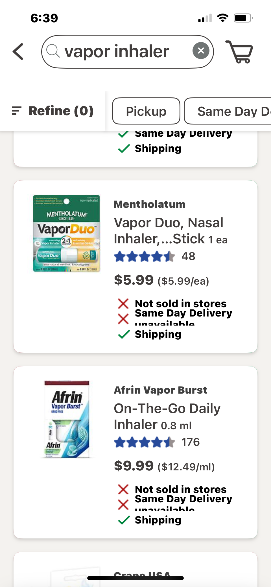Tap the $9.99 Afrin inhaler price

pos(134,466)
